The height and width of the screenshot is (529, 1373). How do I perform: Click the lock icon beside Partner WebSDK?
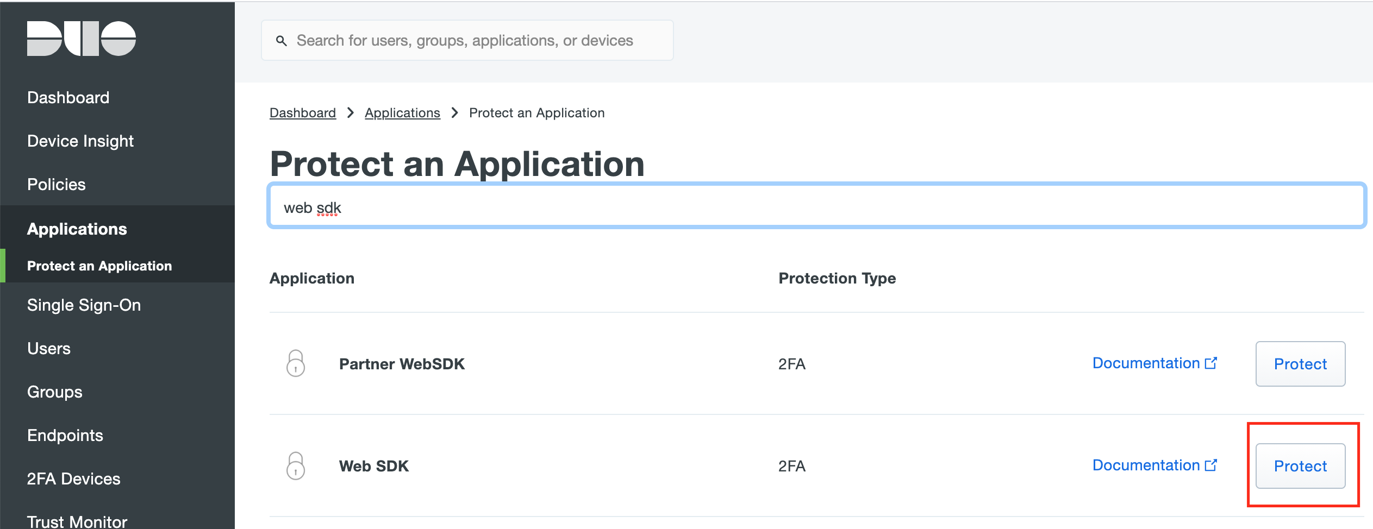[x=296, y=363]
